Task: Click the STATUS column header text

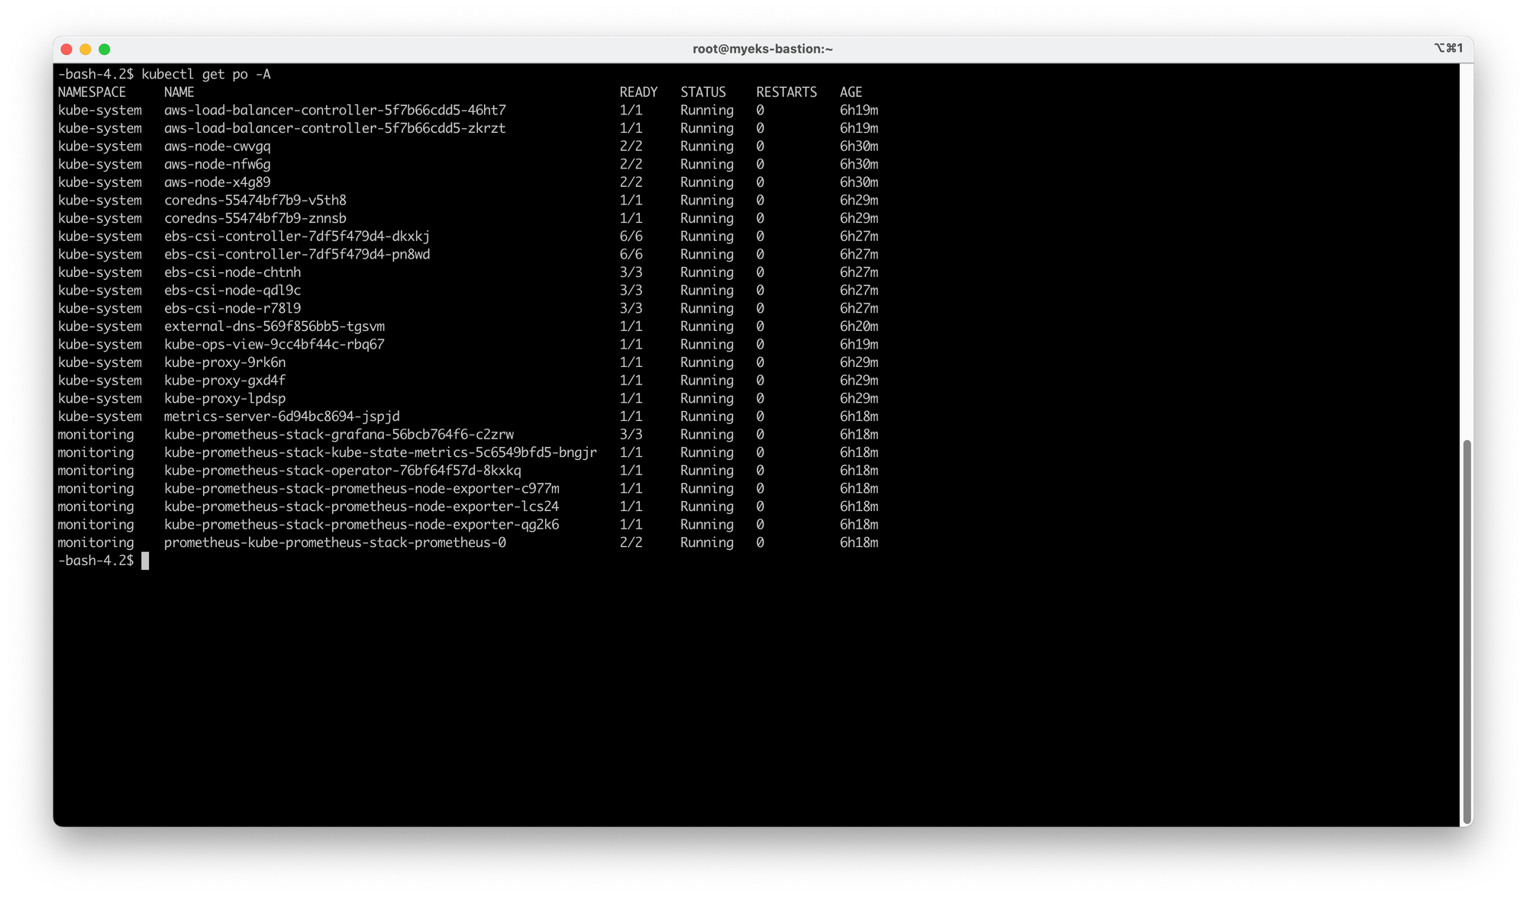Action: [702, 92]
